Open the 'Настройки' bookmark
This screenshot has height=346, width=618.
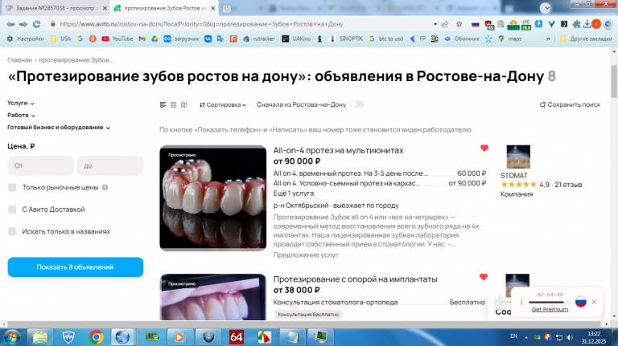tap(25, 39)
